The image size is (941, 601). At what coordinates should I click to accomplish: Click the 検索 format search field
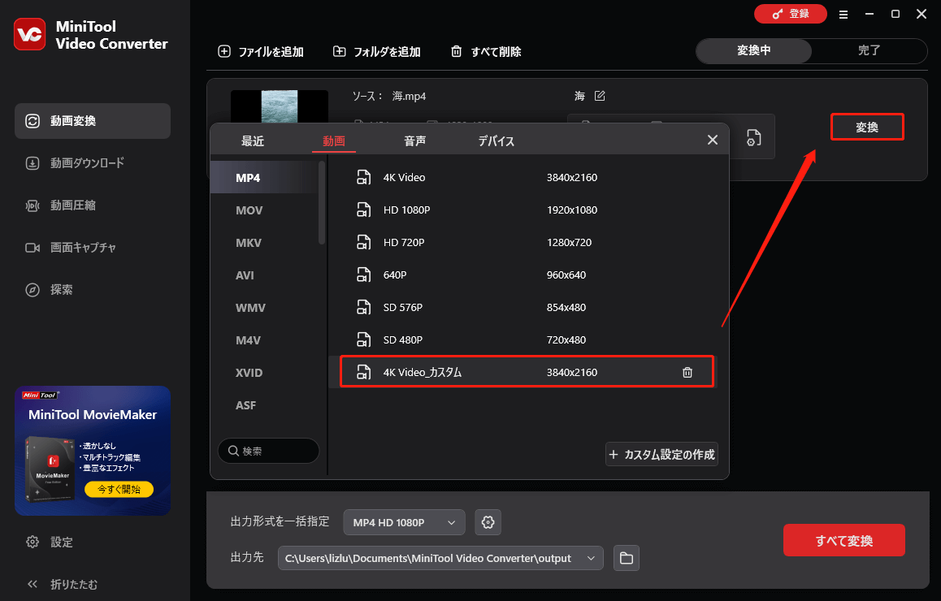click(268, 451)
